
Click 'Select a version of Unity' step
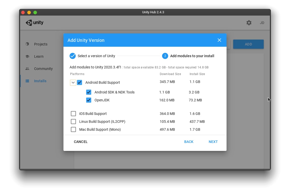tap(96, 56)
